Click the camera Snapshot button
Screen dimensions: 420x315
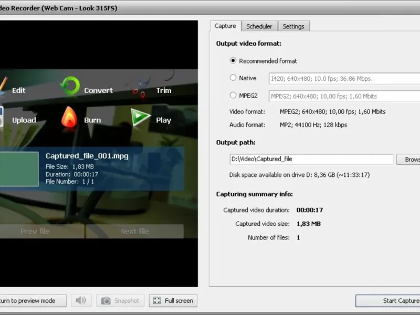[x=120, y=300]
